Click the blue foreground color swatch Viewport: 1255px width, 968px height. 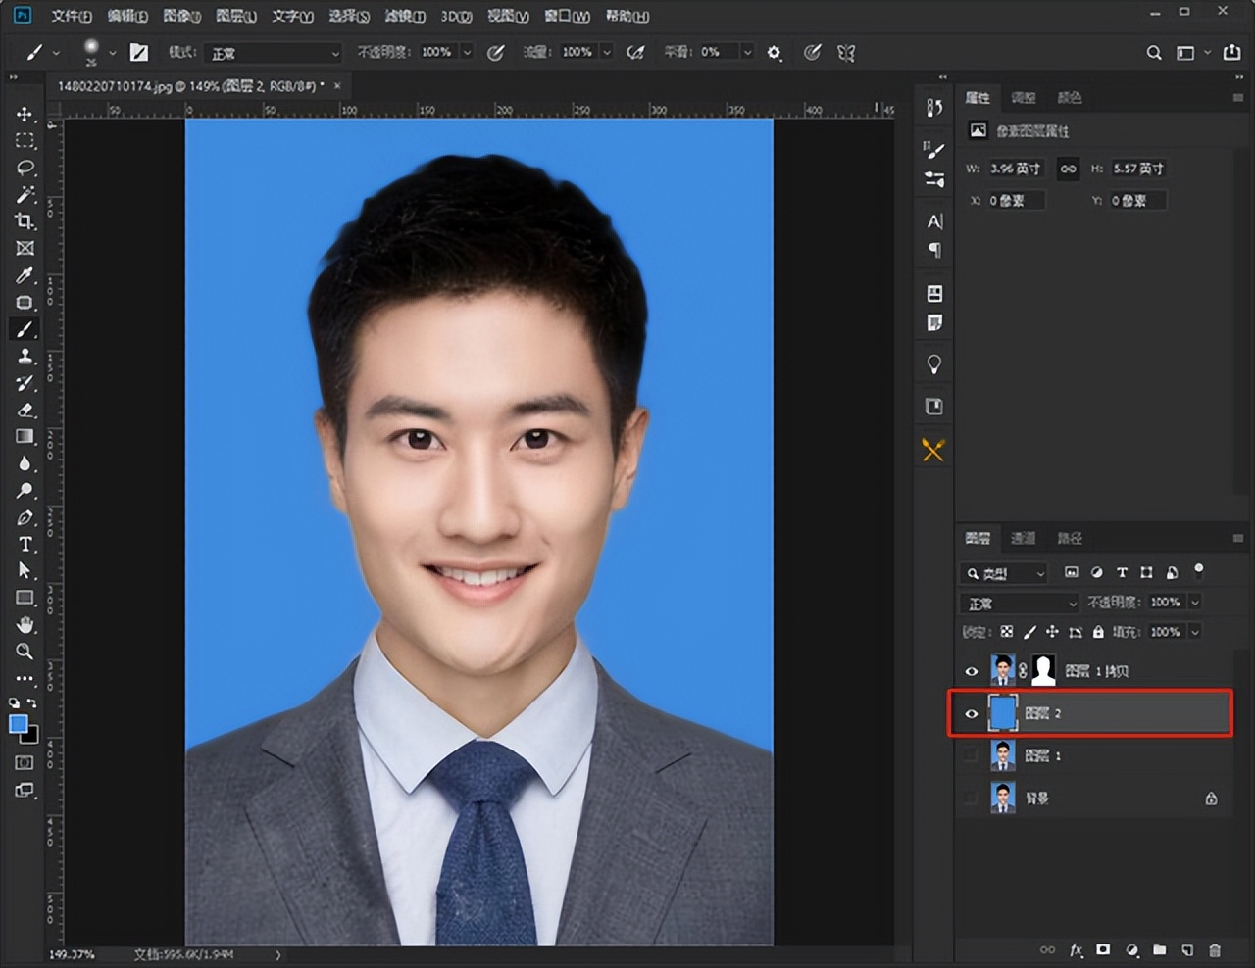18,724
